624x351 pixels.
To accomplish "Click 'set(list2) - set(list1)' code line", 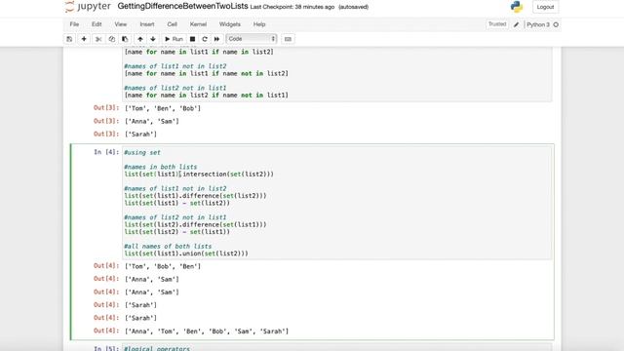I will tap(177, 232).
